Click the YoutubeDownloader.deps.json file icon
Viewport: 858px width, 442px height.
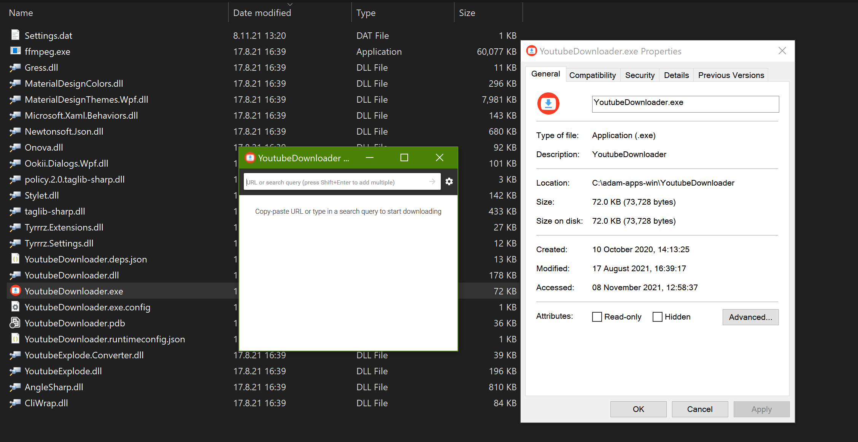(x=15, y=259)
